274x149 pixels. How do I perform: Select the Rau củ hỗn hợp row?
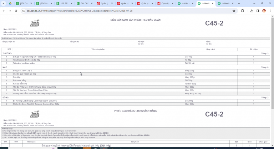coord(136,84)
